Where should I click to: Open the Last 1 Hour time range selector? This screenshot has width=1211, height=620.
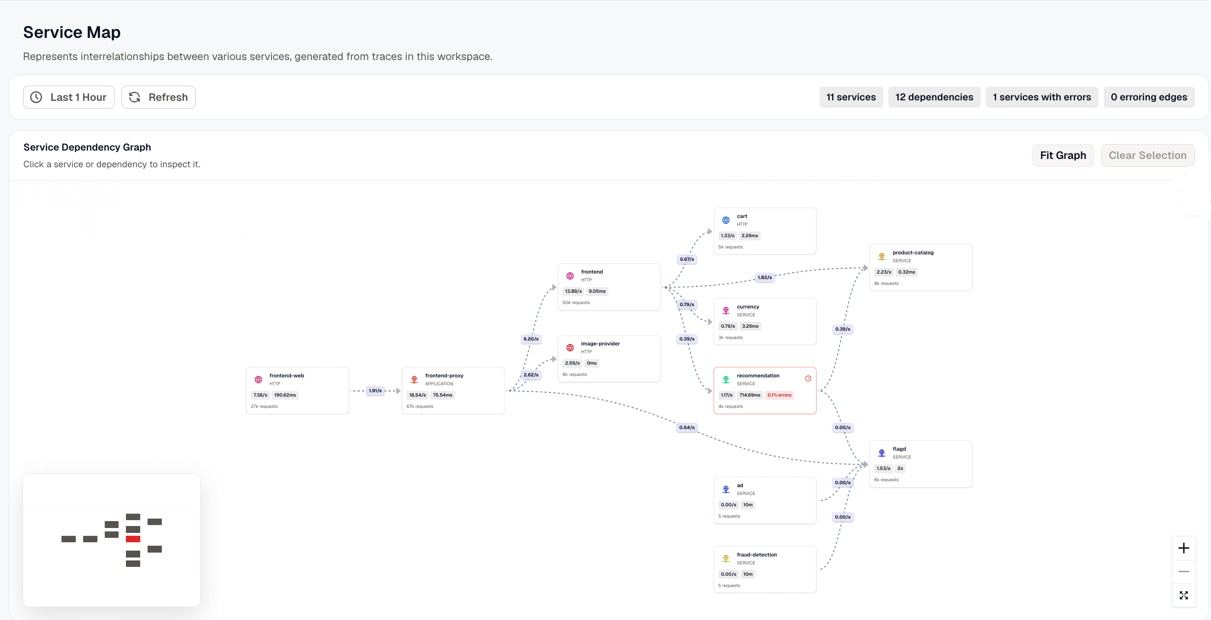click(x=69, y=97)
